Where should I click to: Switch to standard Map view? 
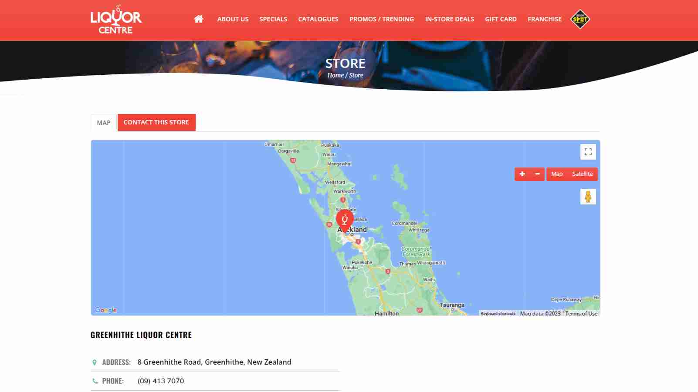point(557,174)
